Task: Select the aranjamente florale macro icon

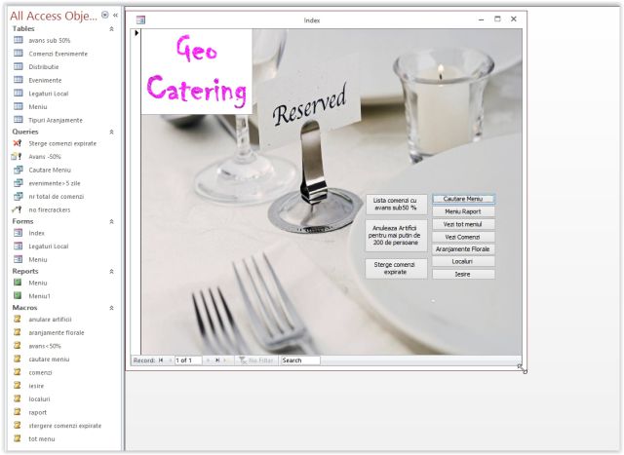Action: point(18,332)
